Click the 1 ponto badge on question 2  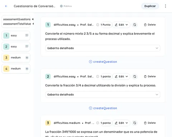pyautogui.click(x=106, y=76)
